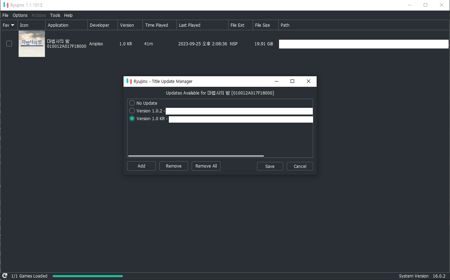Screen dimensions: 450x280
Task: Cancel the Title Update Manager dialog
Action: (300, 166)
